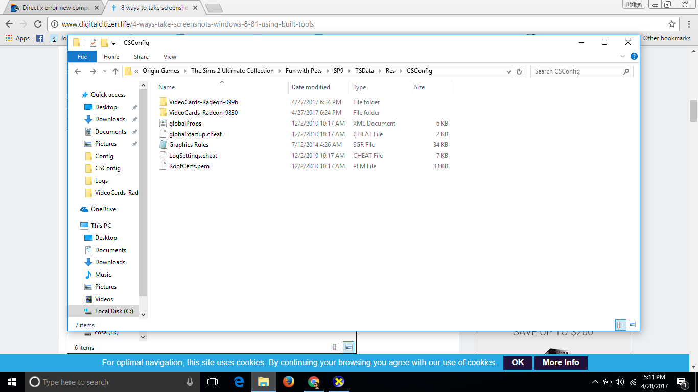Click the More Info cookie button
This screenshot has height=392, width=698.
[561, 363]
